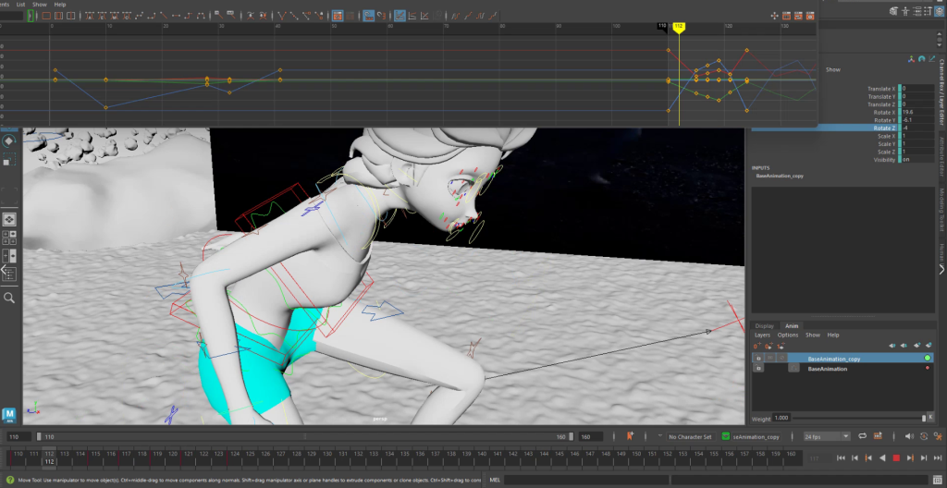
Task: Click the Visibility value field
Action: click(918, 160)
